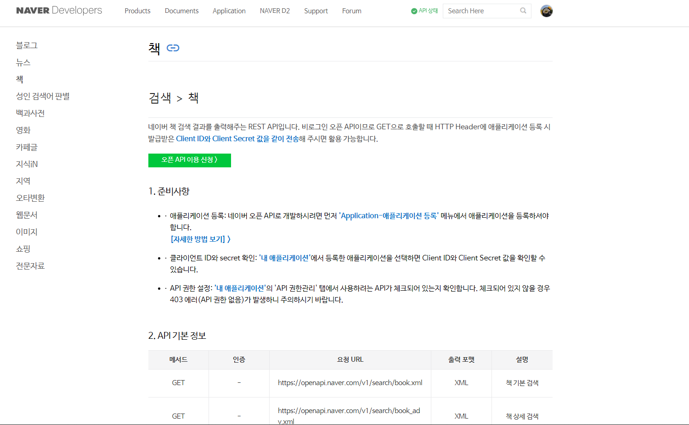Open the Support menu

pyautogui.click(x=316, y=11)
